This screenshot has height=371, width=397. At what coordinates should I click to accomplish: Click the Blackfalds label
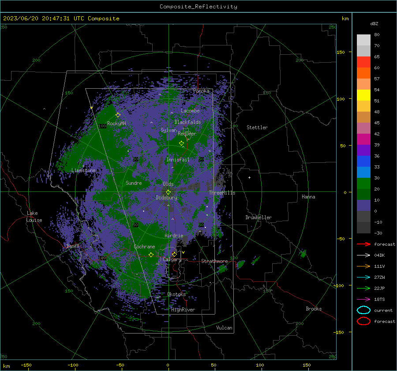click(187, 122)
